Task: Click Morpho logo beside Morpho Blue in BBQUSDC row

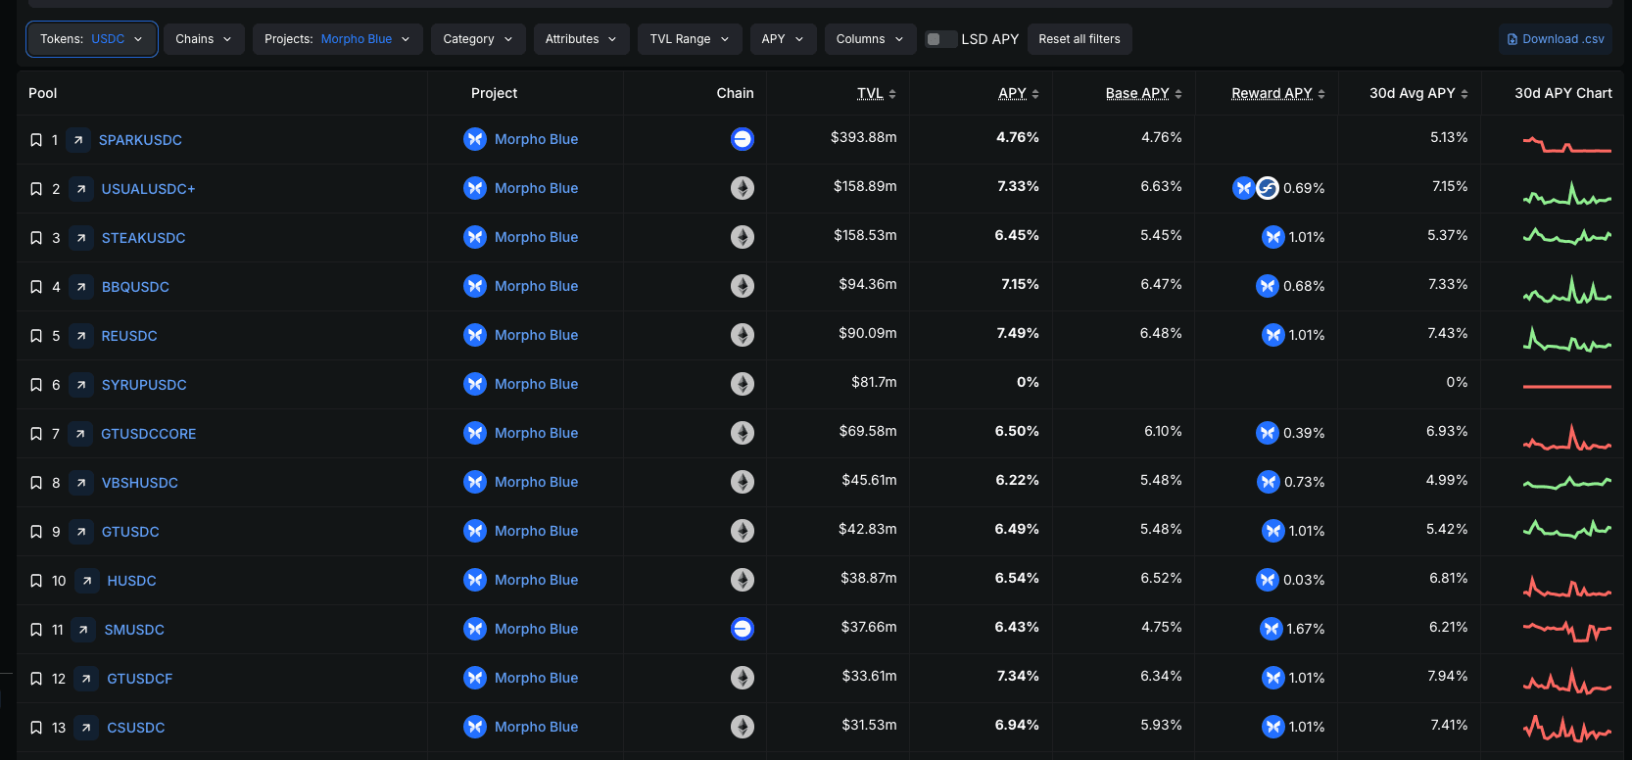Action: point(475,286)
